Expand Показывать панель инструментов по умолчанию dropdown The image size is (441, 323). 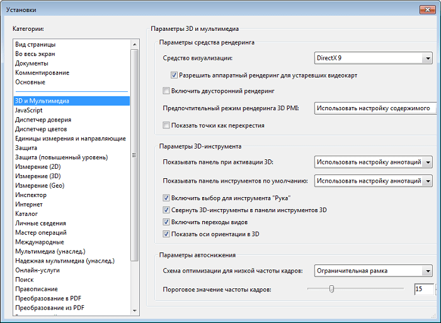373,181
